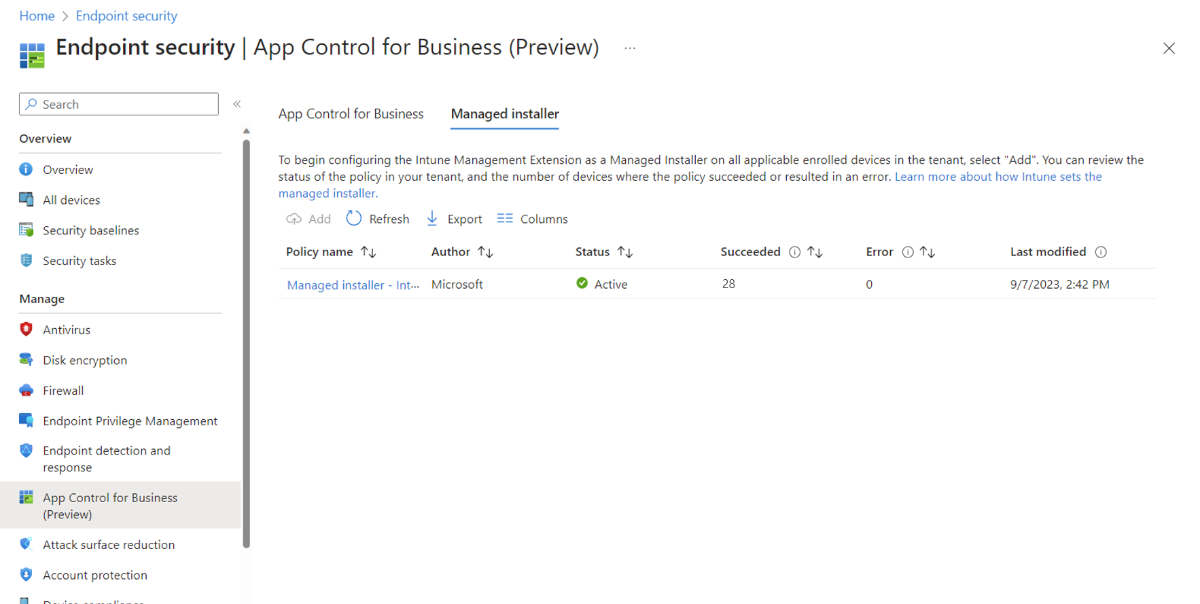Go to Endpoint security breadcrumb
This screenshot has width=1200, height=604.
click(126, 16)
